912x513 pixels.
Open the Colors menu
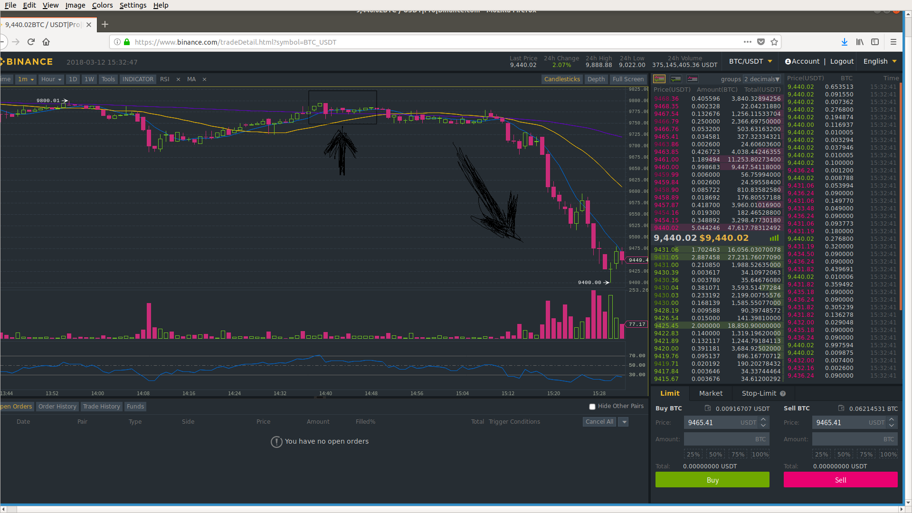[x=102, y=5]
